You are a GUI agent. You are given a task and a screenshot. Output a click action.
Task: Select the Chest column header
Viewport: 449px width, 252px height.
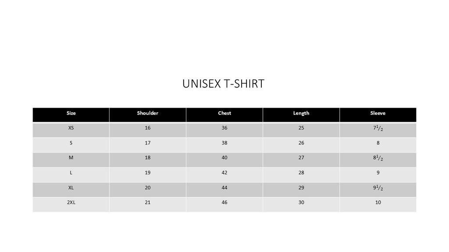pyautogui.click(x=224, y=113)
